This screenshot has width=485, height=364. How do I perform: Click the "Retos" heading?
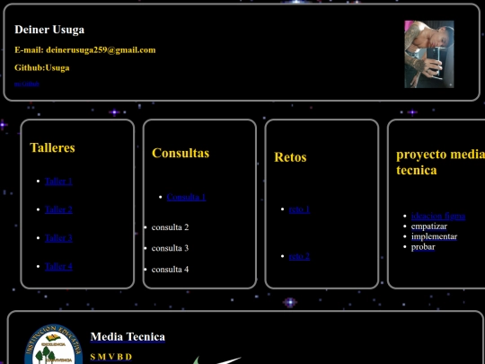pos(290,157)
